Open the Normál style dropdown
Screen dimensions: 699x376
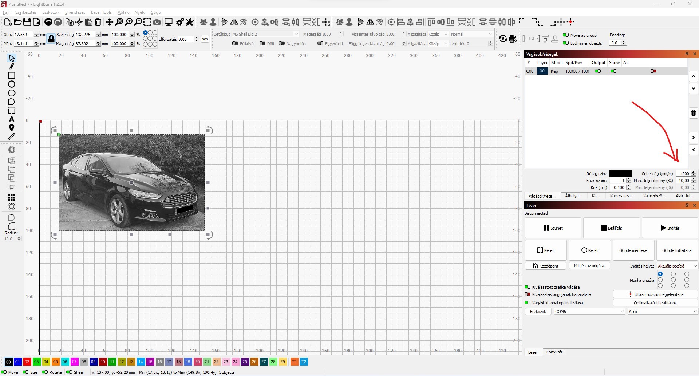471,34
